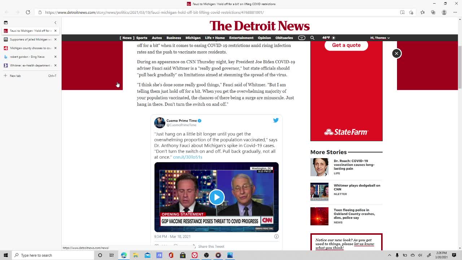Screen dimensions: 462x260
Task: Open the Michigan section
Action: [x=193, y=38]
